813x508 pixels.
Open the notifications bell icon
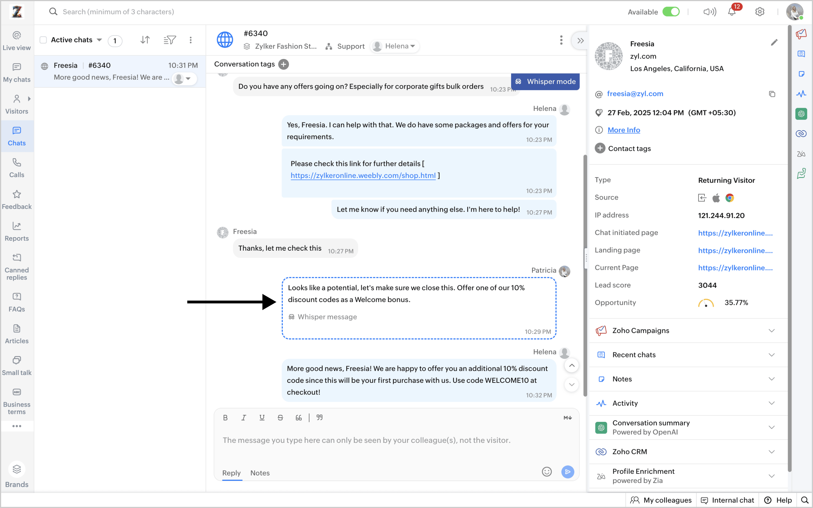click(732, 12)
